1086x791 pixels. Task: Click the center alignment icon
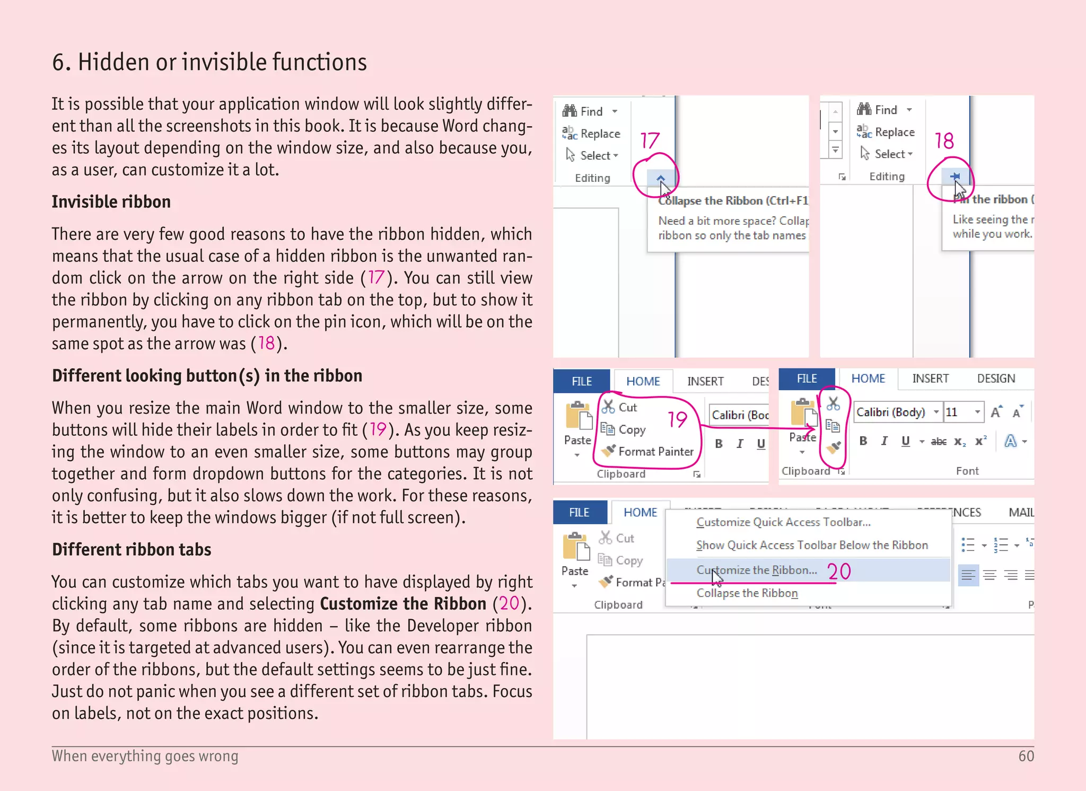point(989,575)
